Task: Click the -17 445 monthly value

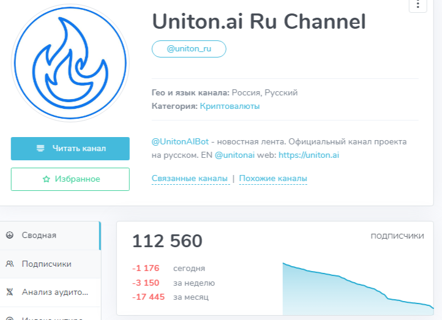Action: click(x=148, y=297)
